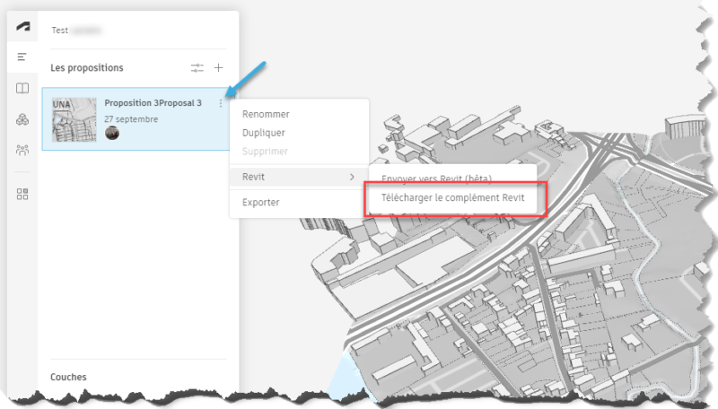Add a new proposal with plus icon

[x=218, y=68]
